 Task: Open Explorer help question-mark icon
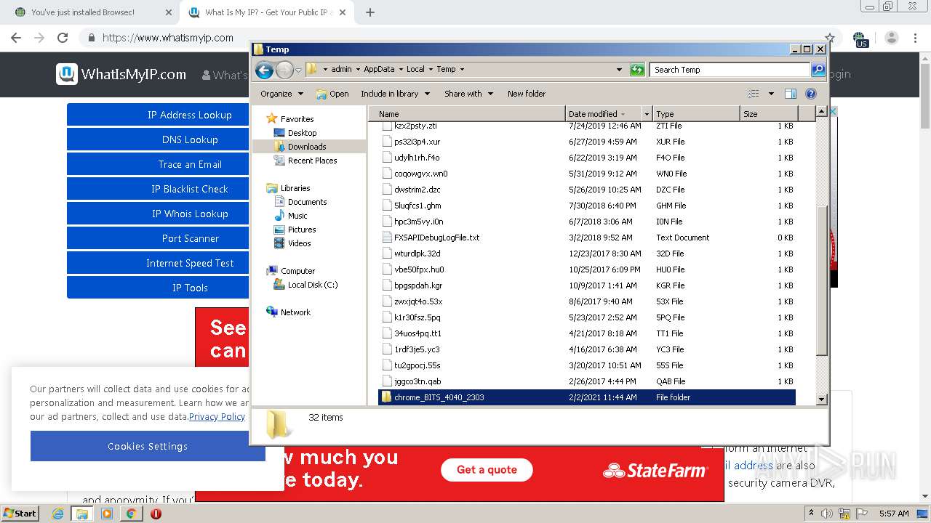point(811,94)
